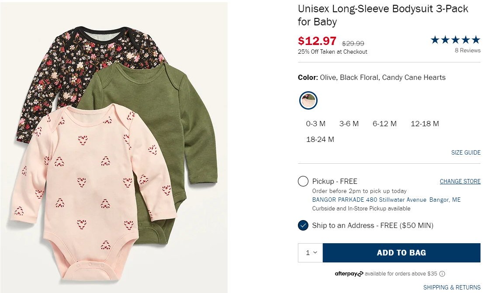Select the Olive, Black Floral color swatch
The height and width of the screenshot is (293, 484).
click(x=308, y=100)
